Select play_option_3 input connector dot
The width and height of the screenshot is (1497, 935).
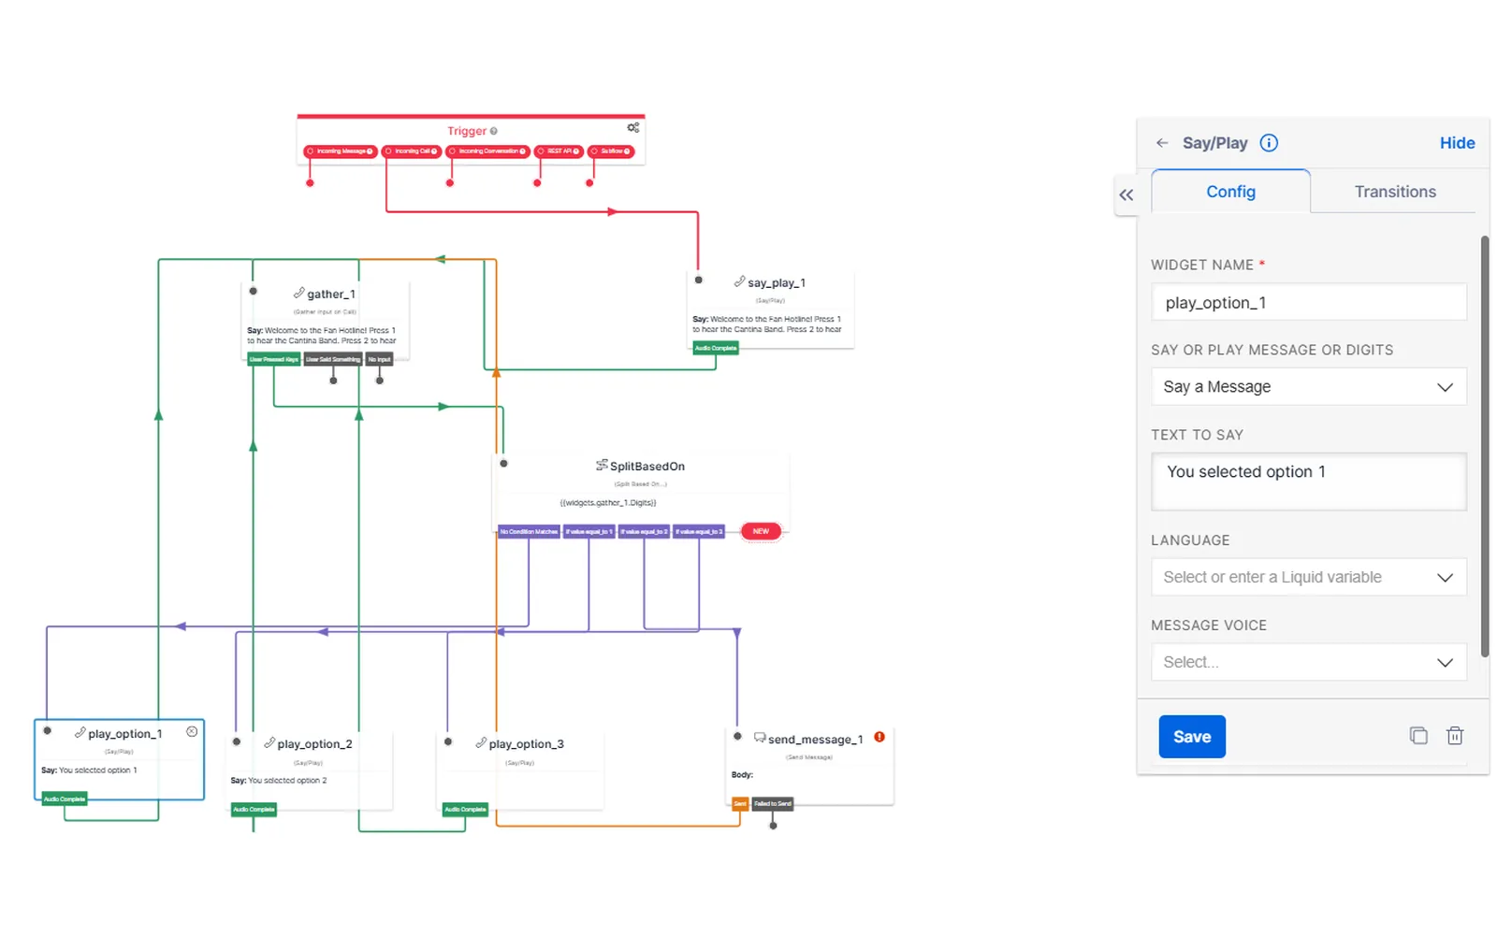448,741
